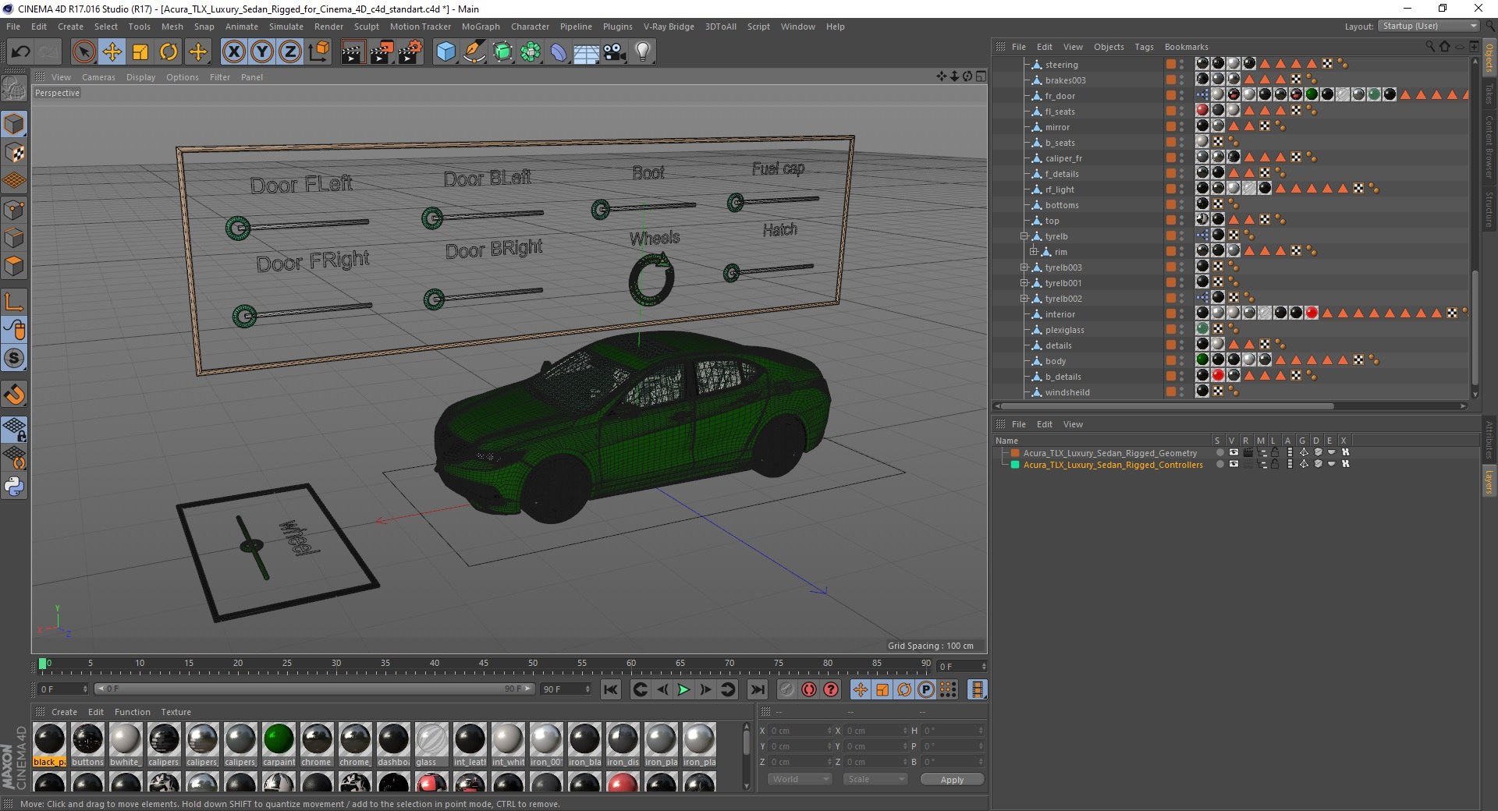Select the interior object
This screenshot has width=1498, height=811.
tap(1060, 314)
